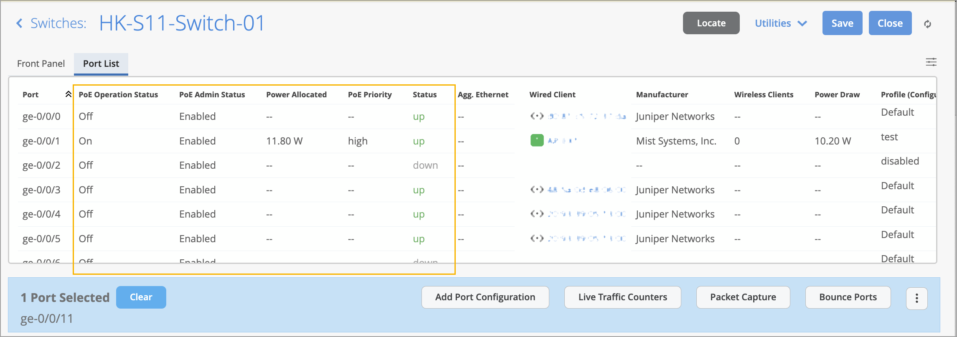Save the switch configuration
The image size is (957, 337).
[x=842, y=23]
